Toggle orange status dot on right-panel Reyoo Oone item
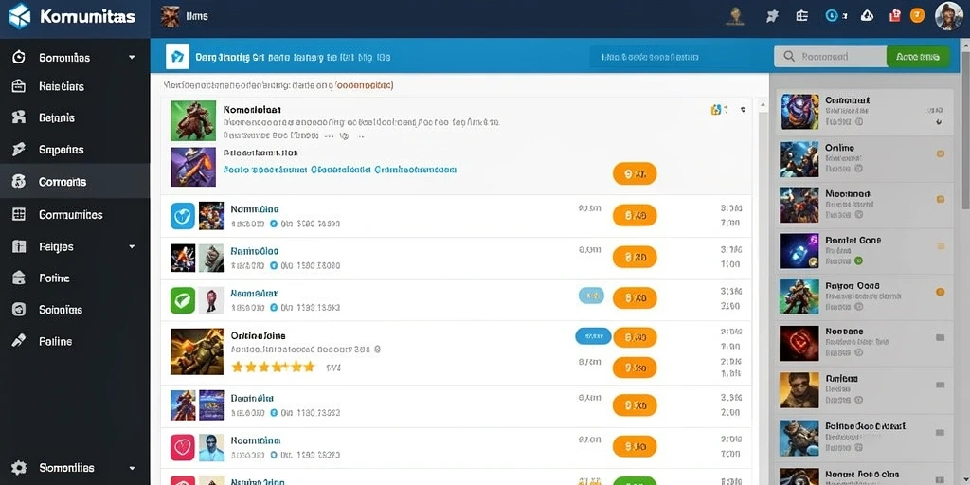Viewport: 970px width, 485px height. click(x=941, y=292)
